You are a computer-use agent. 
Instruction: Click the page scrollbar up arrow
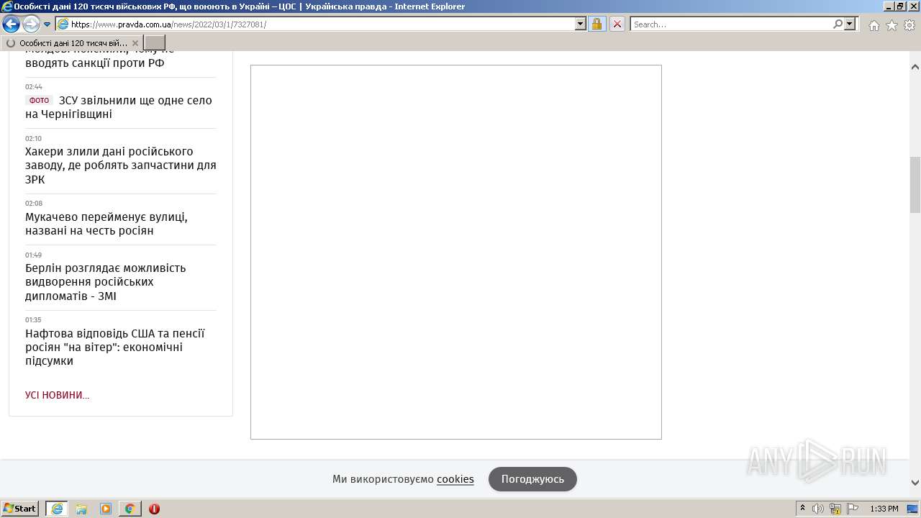point(915,67)
